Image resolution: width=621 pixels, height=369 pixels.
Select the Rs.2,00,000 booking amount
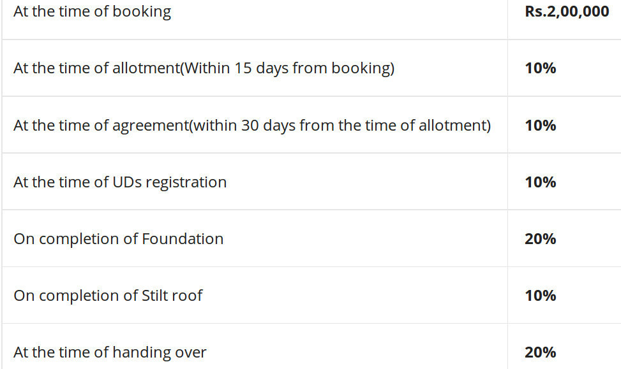[x=567, y=11]
